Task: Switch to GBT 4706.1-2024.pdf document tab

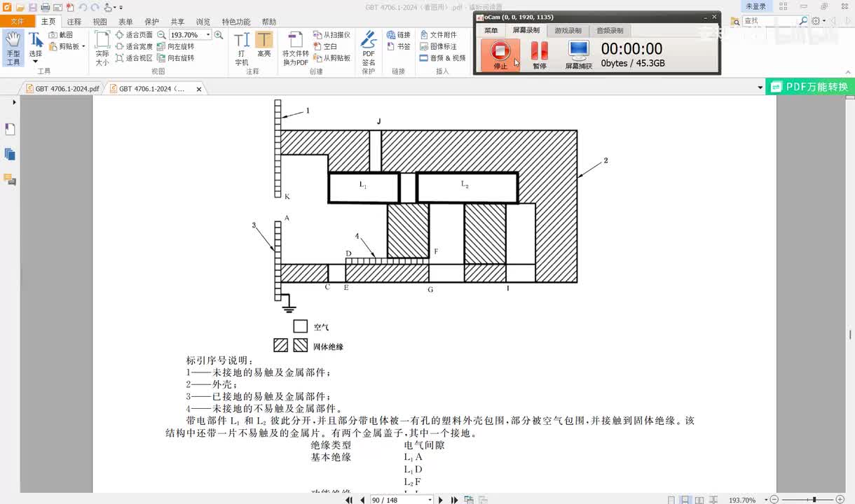Action: 62,89
